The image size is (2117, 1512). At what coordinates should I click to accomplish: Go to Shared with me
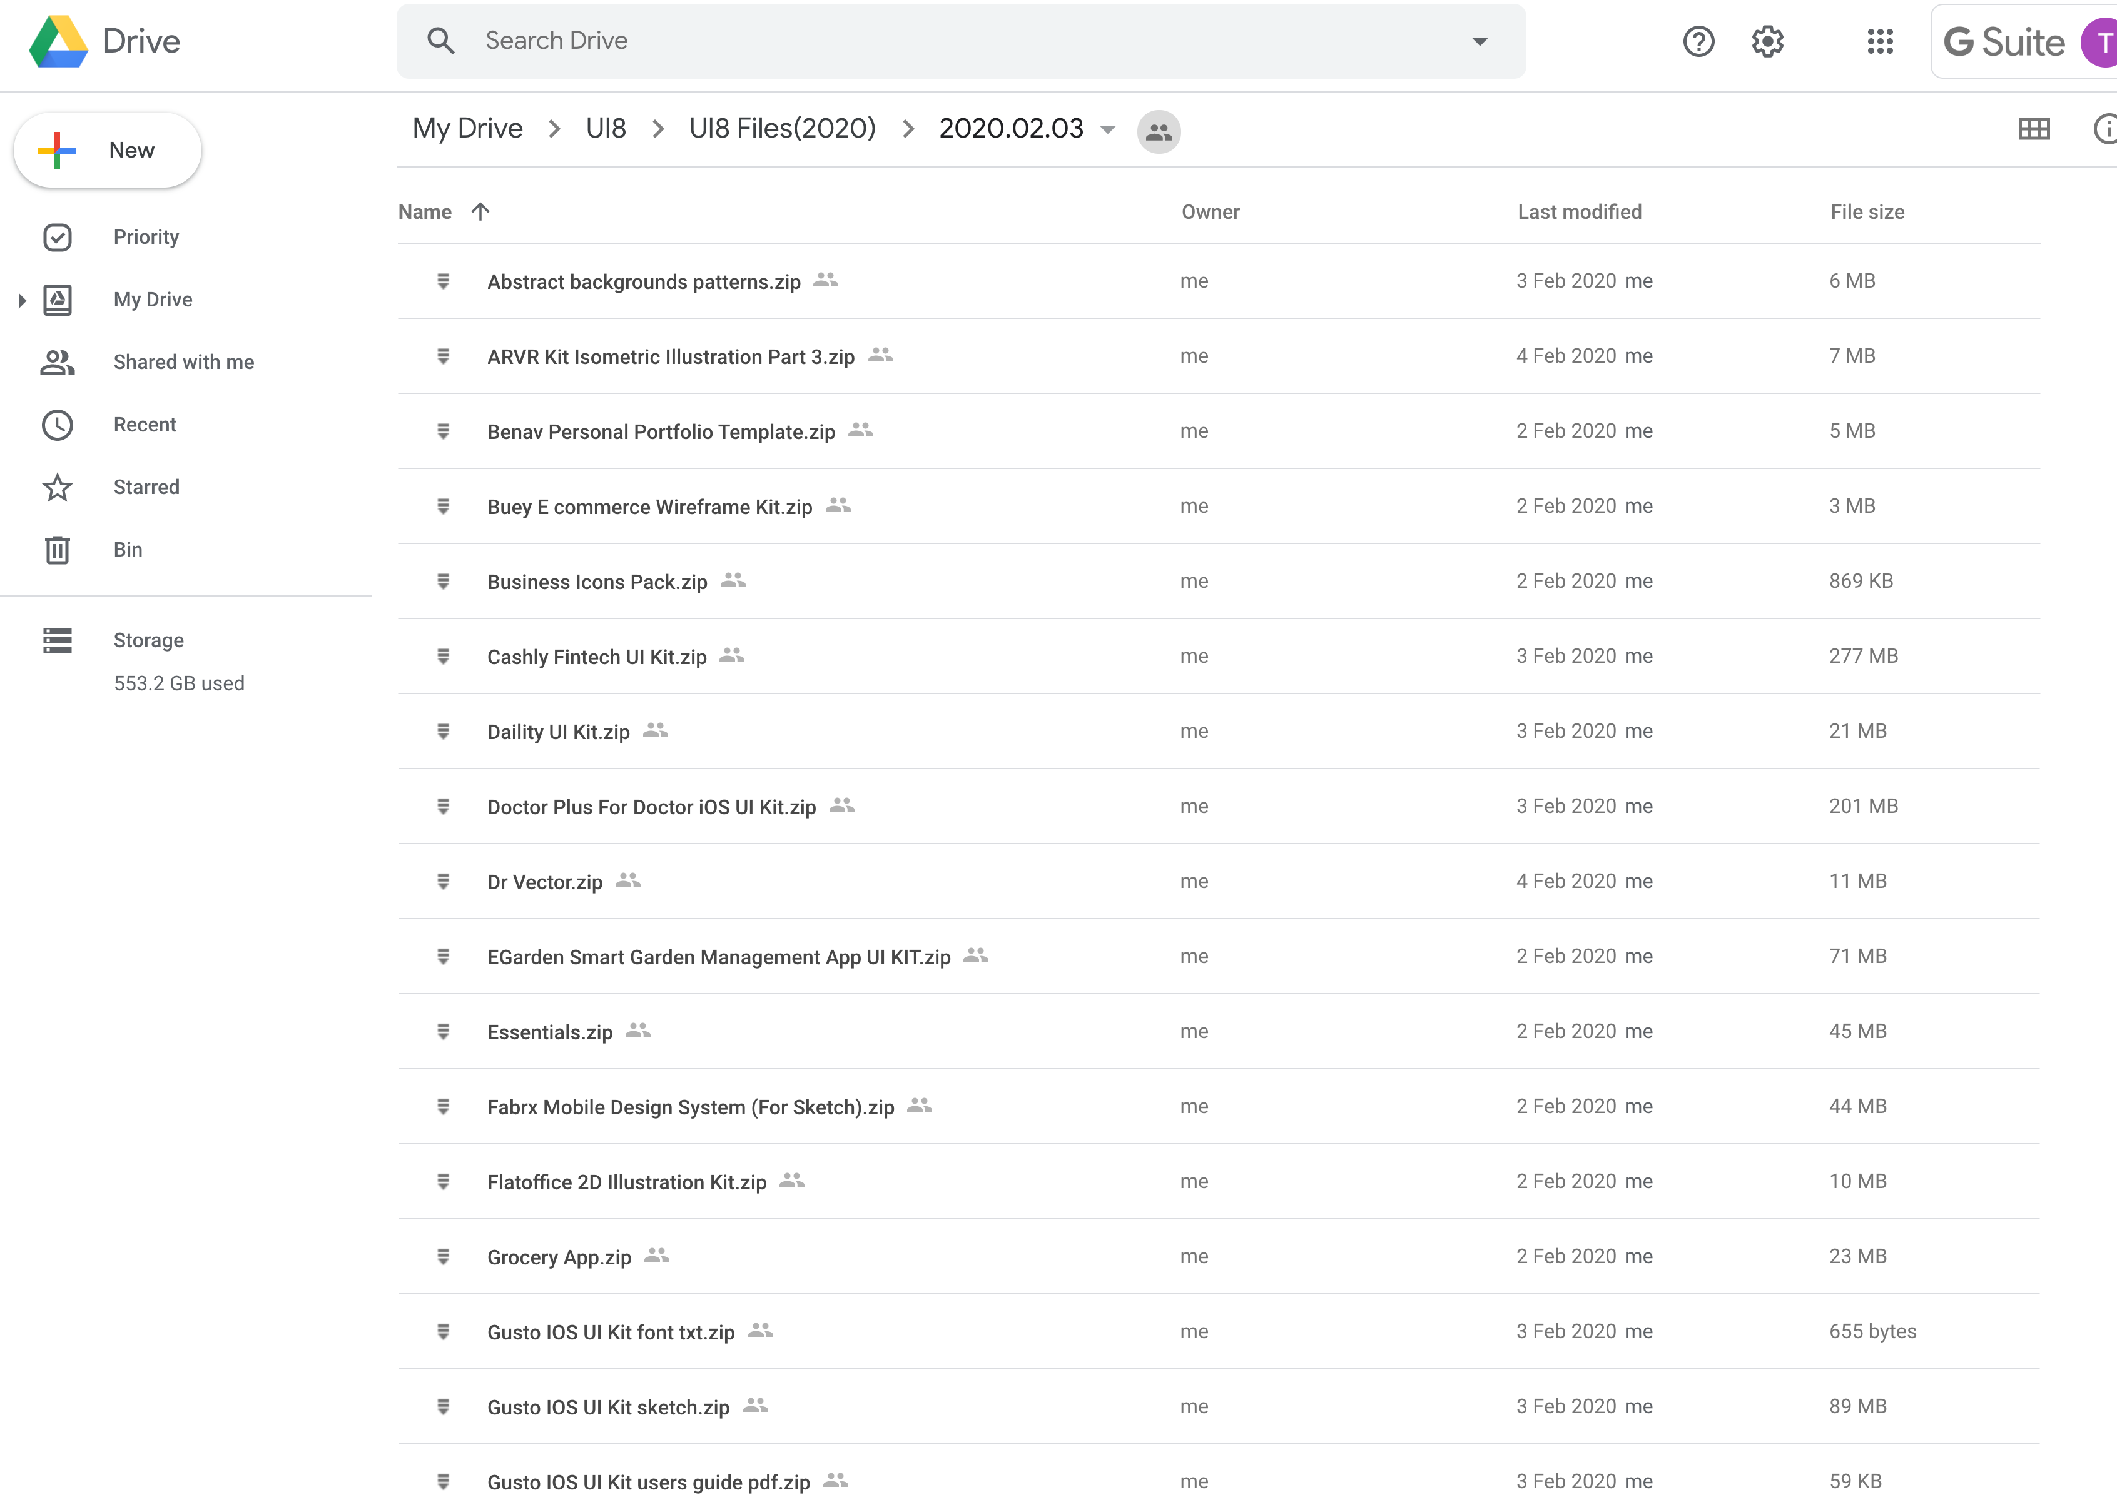[183, 362]
